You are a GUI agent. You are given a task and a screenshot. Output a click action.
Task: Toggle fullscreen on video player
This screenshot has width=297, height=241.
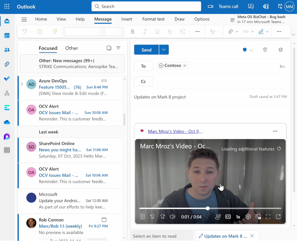click(x=268, y=217)
